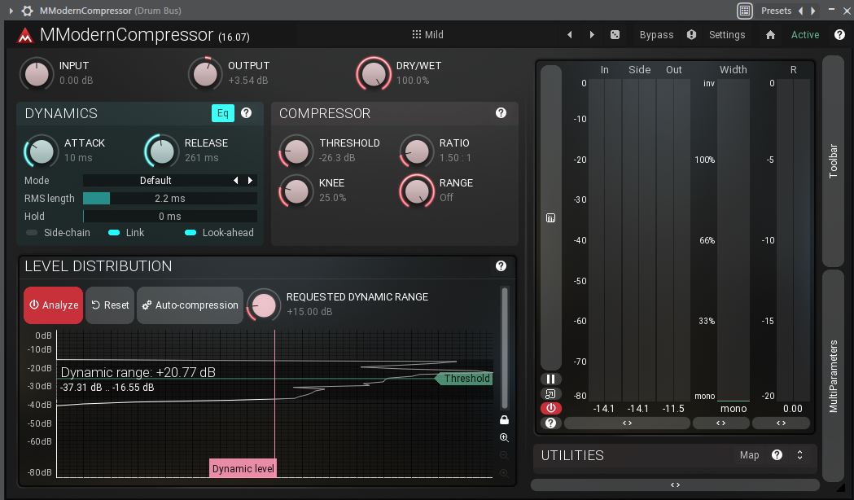Open meters help question mark icon
854x500 pixels.
pos(550,423)
